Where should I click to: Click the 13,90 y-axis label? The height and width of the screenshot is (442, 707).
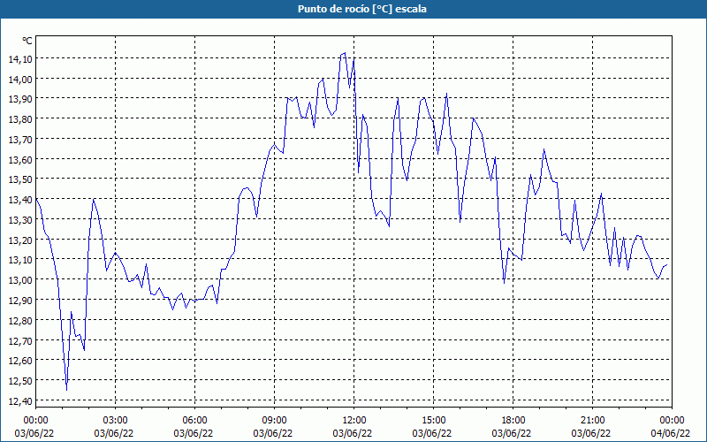click(20, 99)
